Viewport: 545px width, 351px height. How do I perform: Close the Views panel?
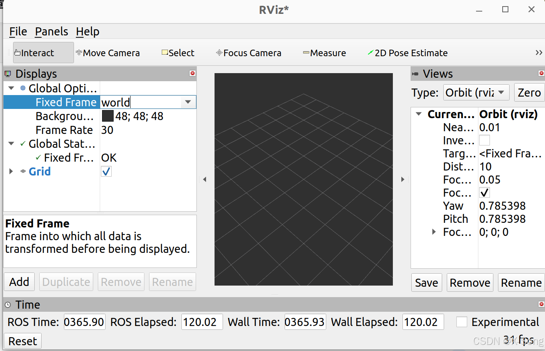point(541,73)
